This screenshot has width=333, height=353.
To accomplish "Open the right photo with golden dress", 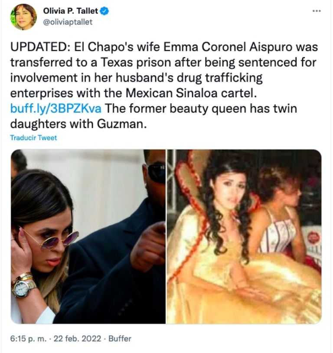I will click(x=244, y=236).
